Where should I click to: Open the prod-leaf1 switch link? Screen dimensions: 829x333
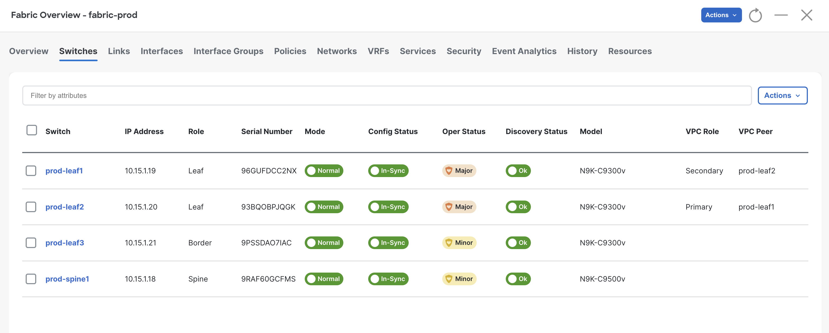64,170
